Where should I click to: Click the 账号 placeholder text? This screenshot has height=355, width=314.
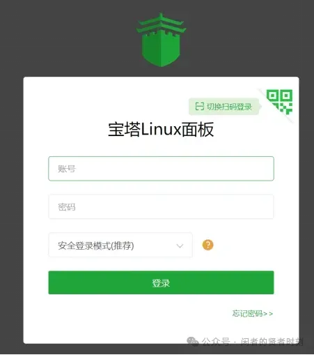67,169
